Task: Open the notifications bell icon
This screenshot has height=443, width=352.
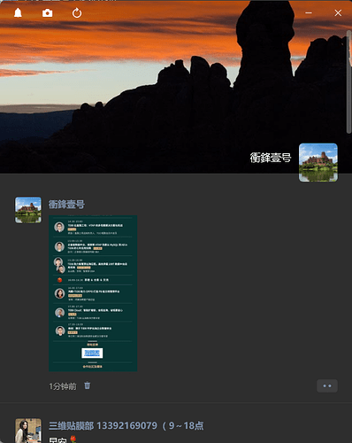Action: [x=18, y=12]
